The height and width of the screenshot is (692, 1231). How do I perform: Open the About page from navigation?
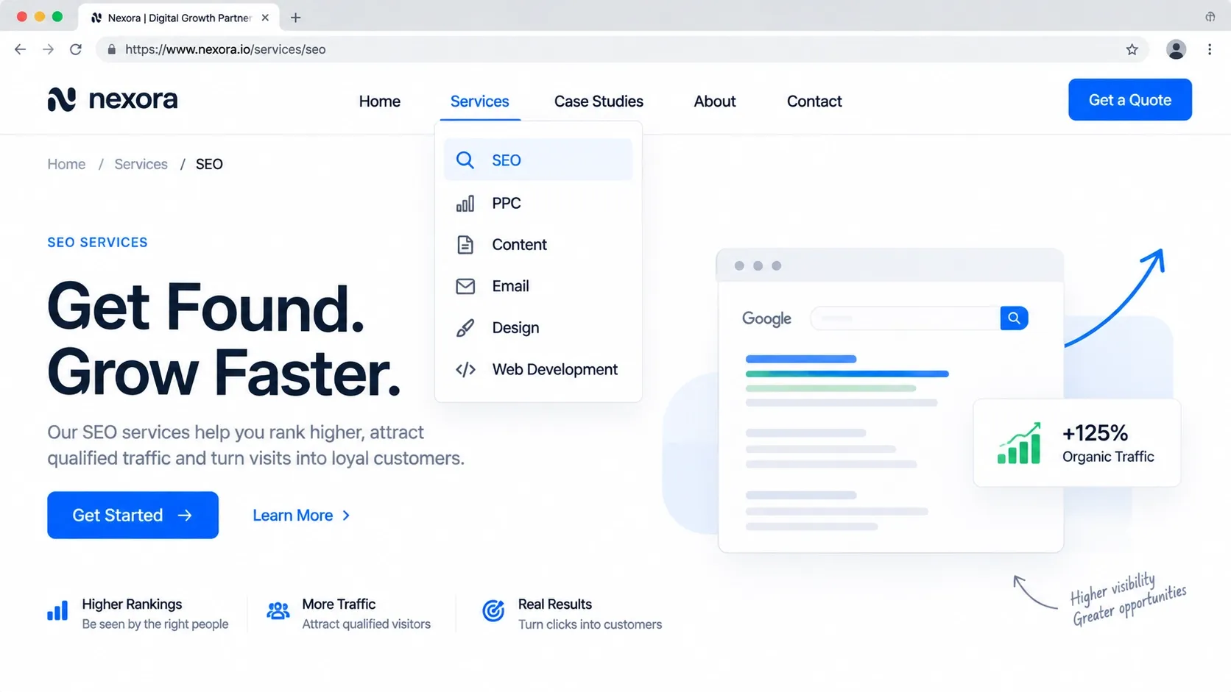714,101
